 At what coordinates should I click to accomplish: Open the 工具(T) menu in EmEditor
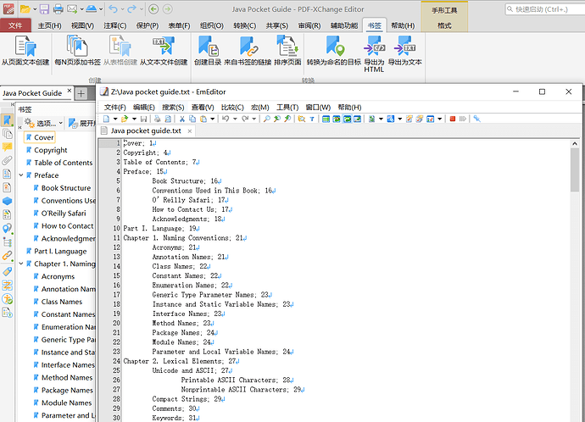(x=287, y=108)
